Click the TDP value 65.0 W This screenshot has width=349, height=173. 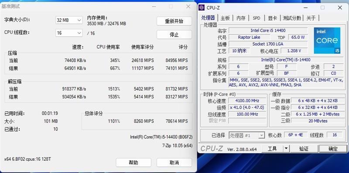pos(298,37)
